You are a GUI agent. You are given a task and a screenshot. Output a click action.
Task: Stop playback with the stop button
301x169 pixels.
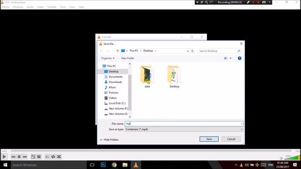coord(19,157)
